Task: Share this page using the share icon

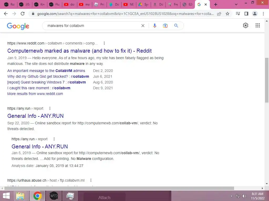Action: pos(219,14)
